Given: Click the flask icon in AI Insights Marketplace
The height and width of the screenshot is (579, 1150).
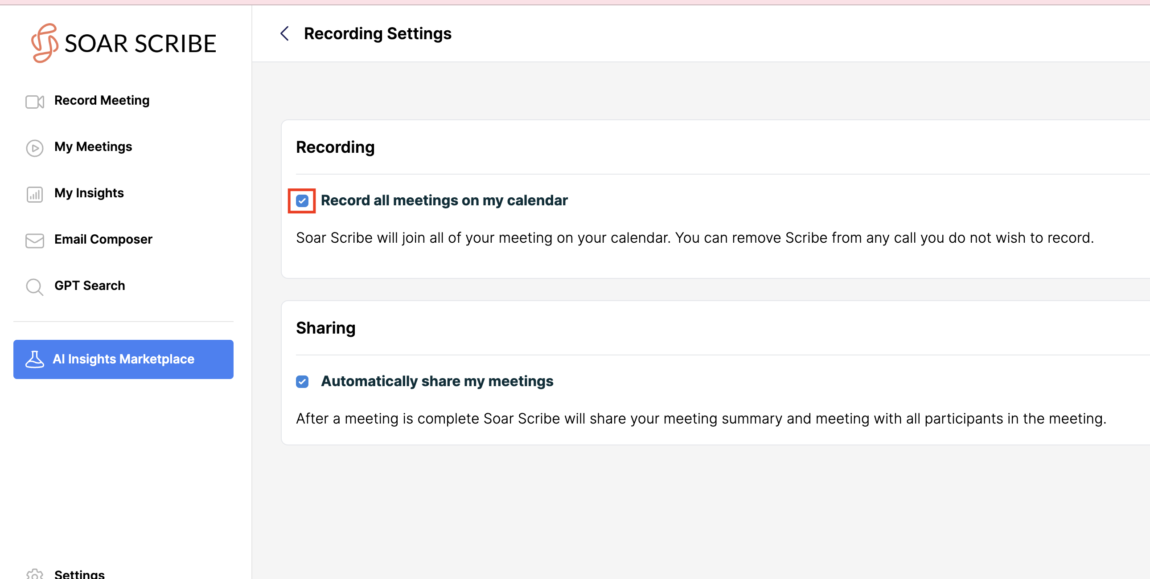Looking at the screenshot, I should [x=34, y=359].
